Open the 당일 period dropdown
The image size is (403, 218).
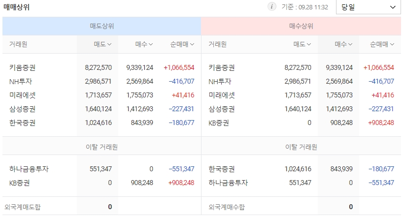[x=368, y=7]
